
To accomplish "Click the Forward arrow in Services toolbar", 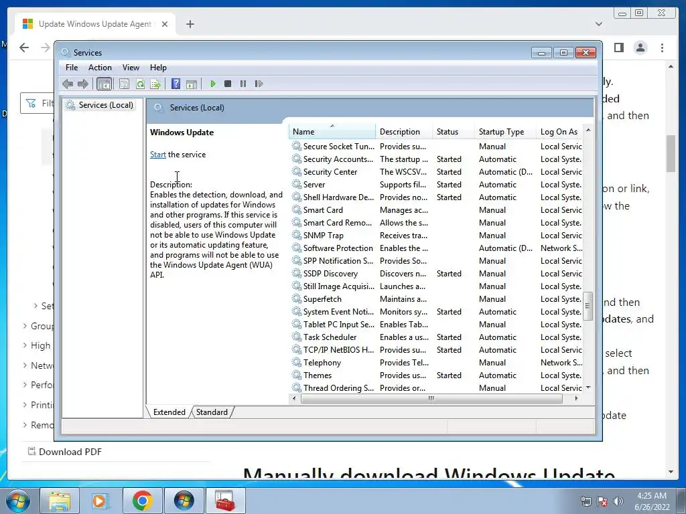I will point(82,84).
